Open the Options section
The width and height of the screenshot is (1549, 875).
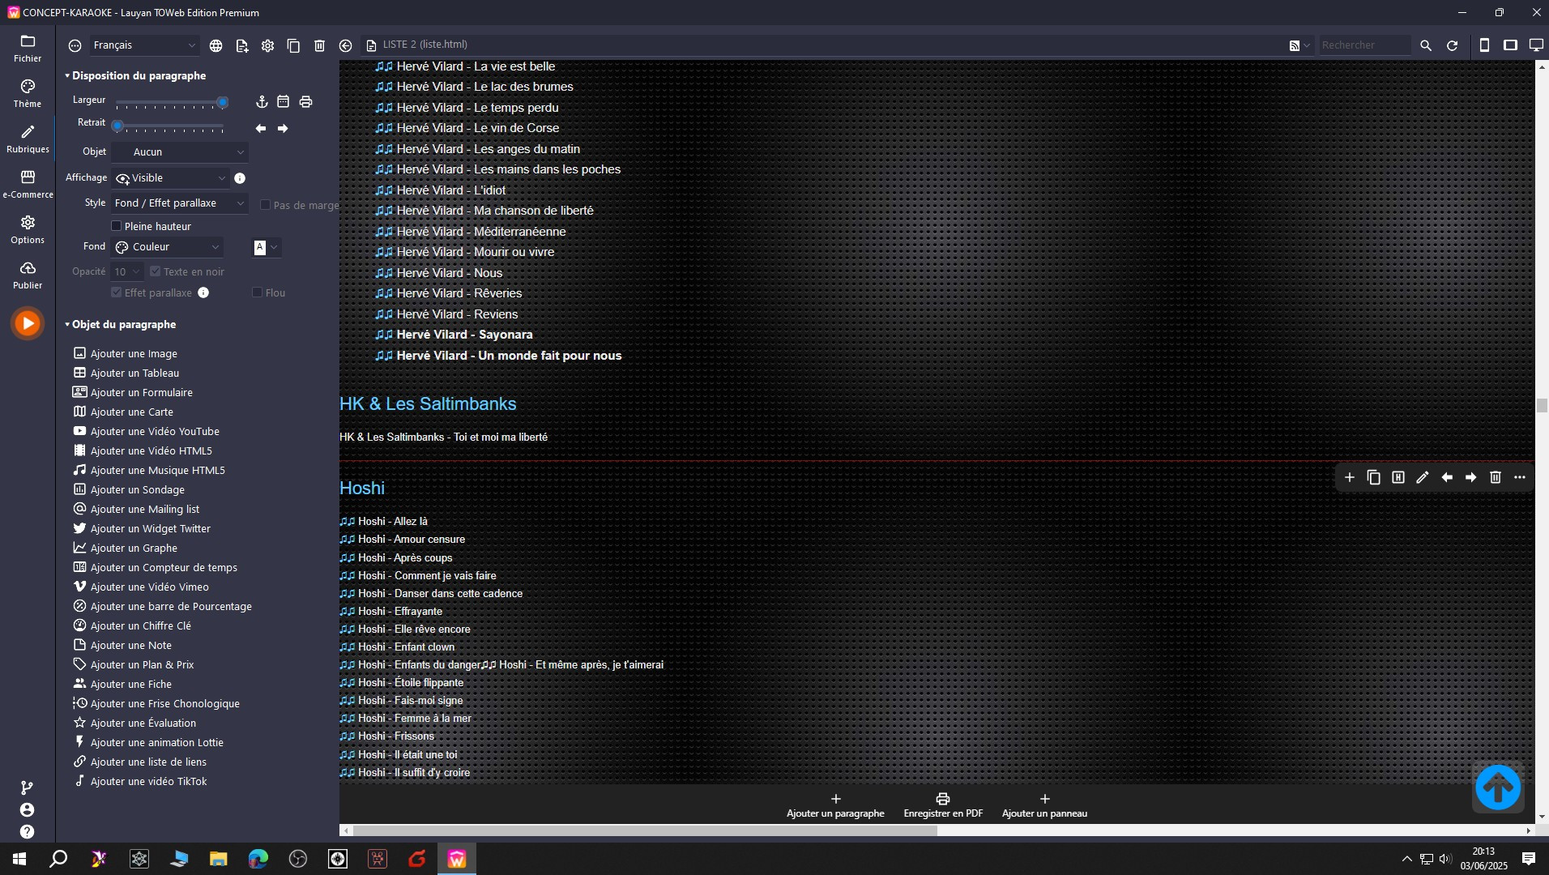click(28, 229)
